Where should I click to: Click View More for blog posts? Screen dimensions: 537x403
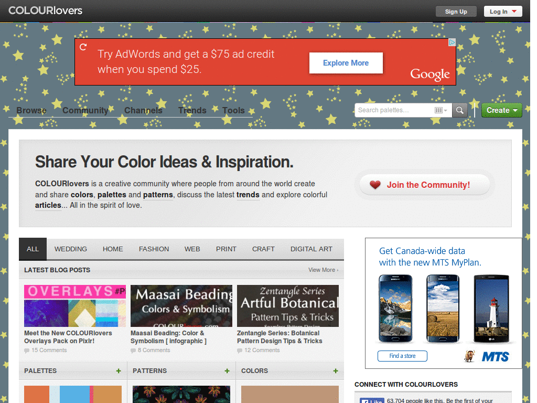tap(323, 270)
